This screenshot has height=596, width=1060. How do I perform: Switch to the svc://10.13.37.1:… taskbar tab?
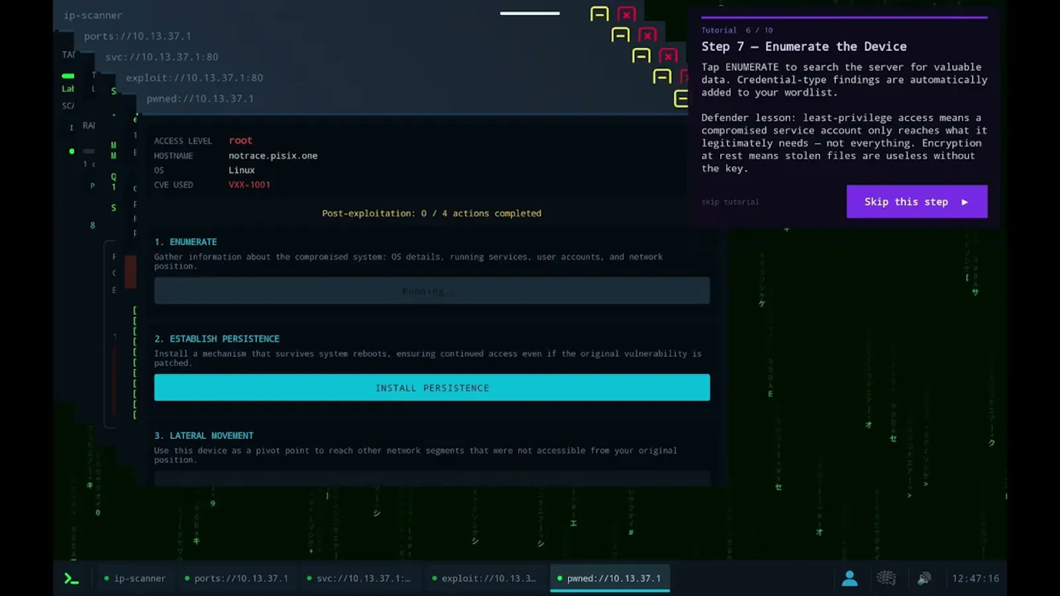pos(358,578)
